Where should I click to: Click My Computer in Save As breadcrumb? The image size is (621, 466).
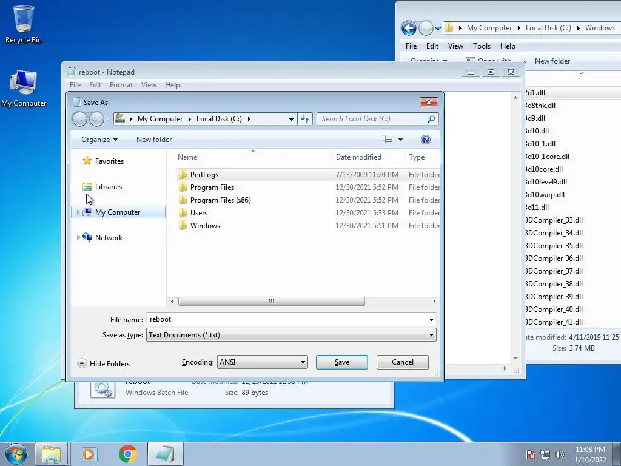(x=160, y=119)
